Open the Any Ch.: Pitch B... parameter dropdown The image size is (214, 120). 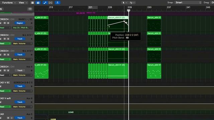[x=22, y=28]
